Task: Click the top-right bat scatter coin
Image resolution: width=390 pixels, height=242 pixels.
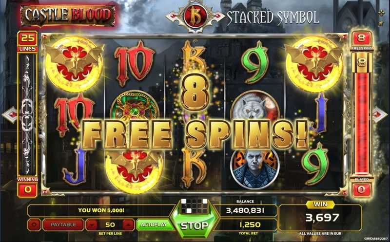Action: point(314,64)
